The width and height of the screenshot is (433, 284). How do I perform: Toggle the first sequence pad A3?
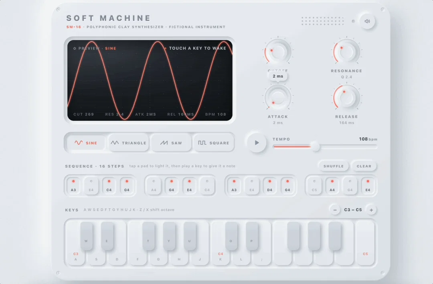(73, 186)
